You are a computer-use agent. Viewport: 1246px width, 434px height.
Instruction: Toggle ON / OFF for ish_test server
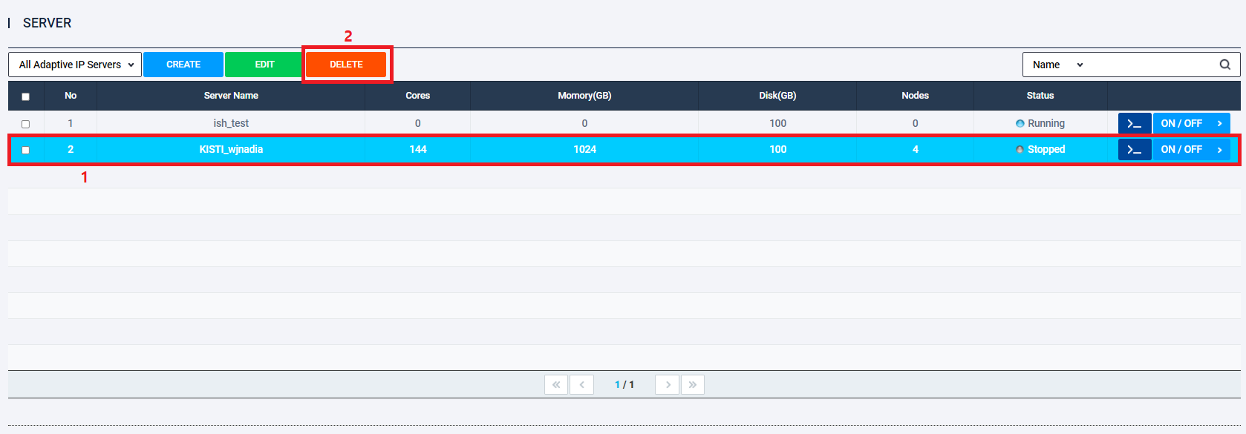(x=1192, y=123)
